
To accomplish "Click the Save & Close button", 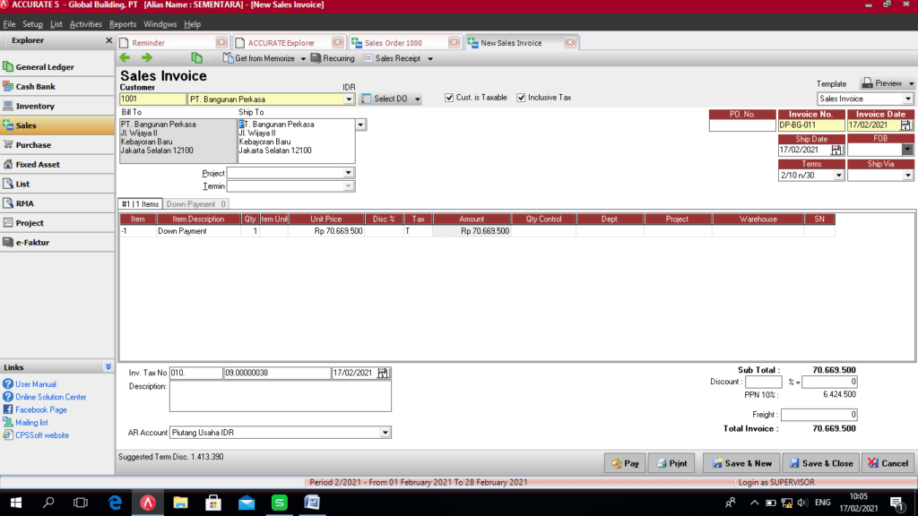I will (820, 463).
